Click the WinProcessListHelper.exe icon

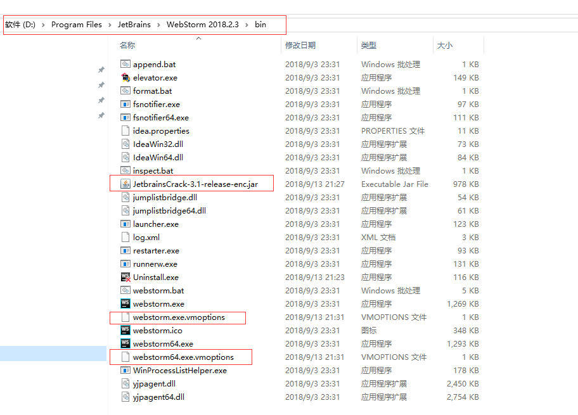pyautogui.click(x=125, y=371)
